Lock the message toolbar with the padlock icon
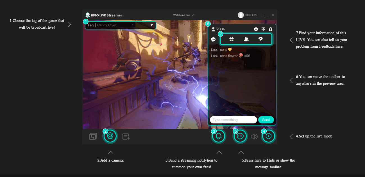365x177 pixels. [271, 29]
